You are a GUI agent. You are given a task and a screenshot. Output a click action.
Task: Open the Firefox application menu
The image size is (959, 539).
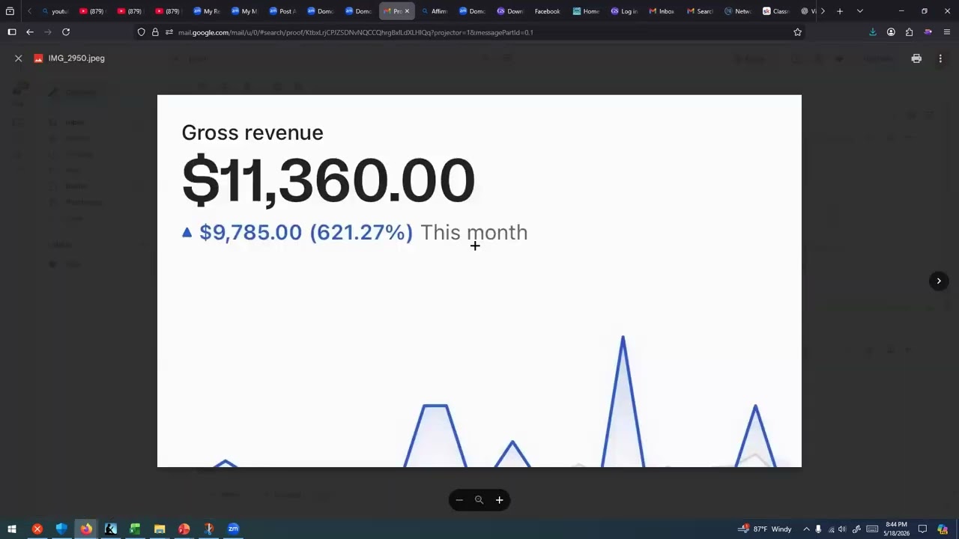click(x=947, y=32)
